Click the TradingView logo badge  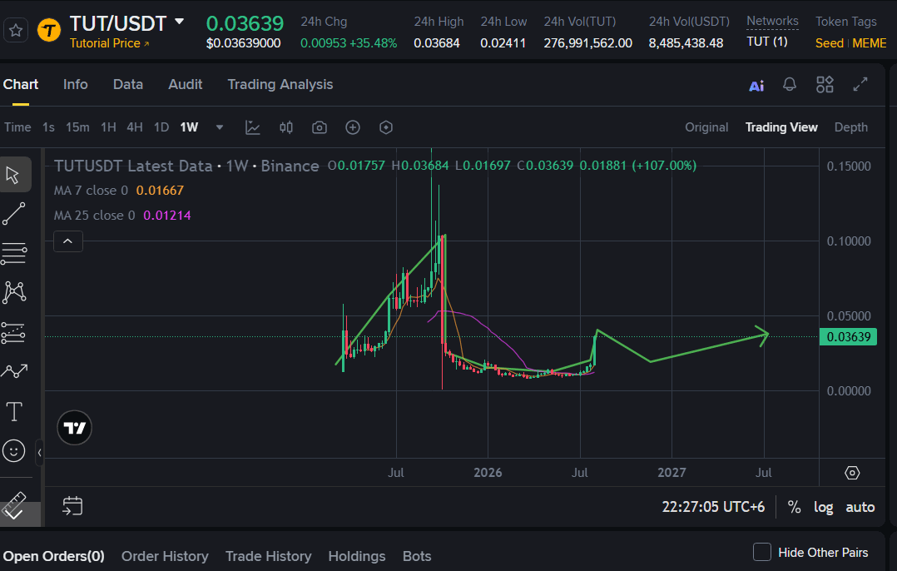click(74, 427)
